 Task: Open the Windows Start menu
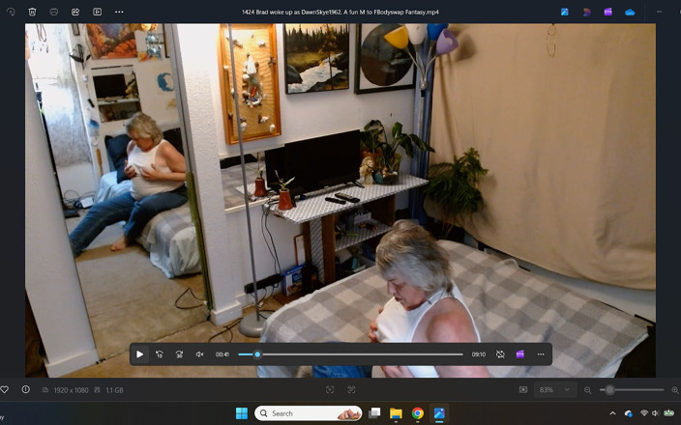click(242, 413)
